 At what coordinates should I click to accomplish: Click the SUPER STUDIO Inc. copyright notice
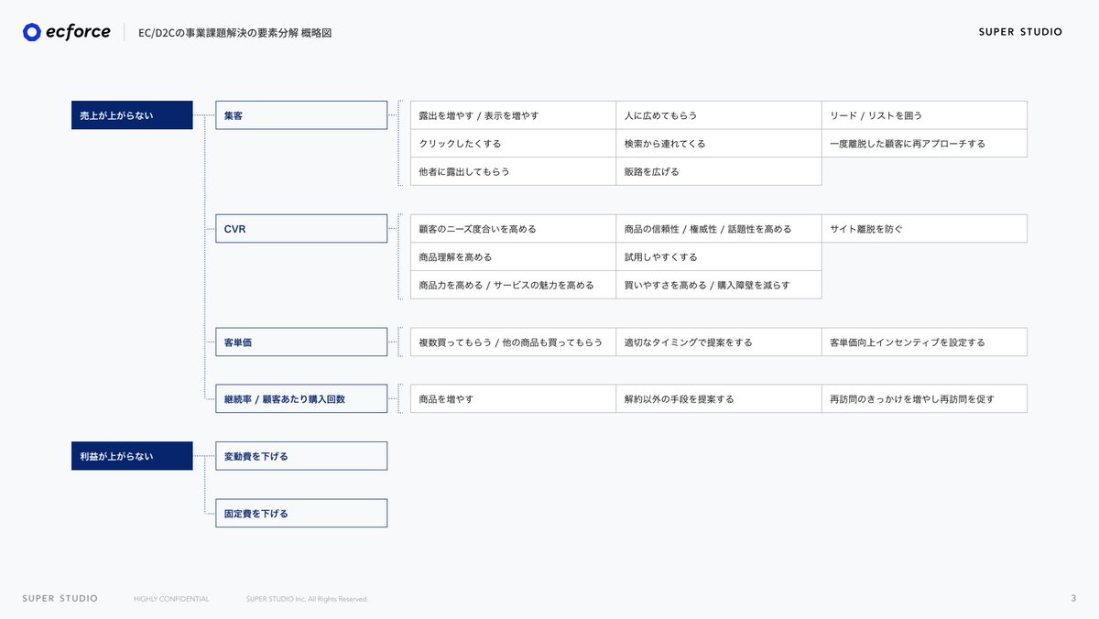point(307,600)
